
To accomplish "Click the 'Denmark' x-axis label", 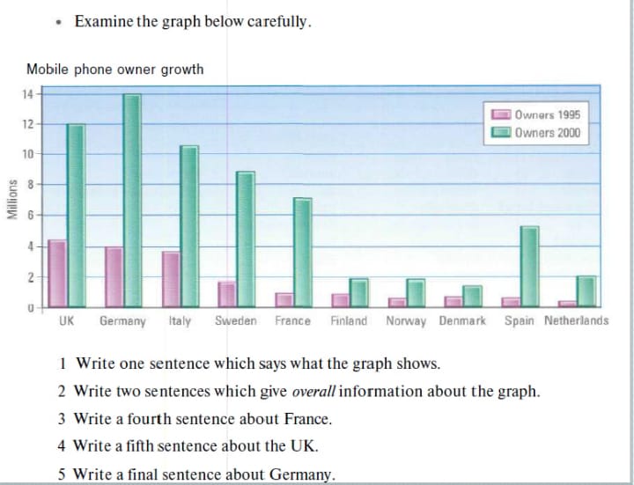I will point(462,320).
